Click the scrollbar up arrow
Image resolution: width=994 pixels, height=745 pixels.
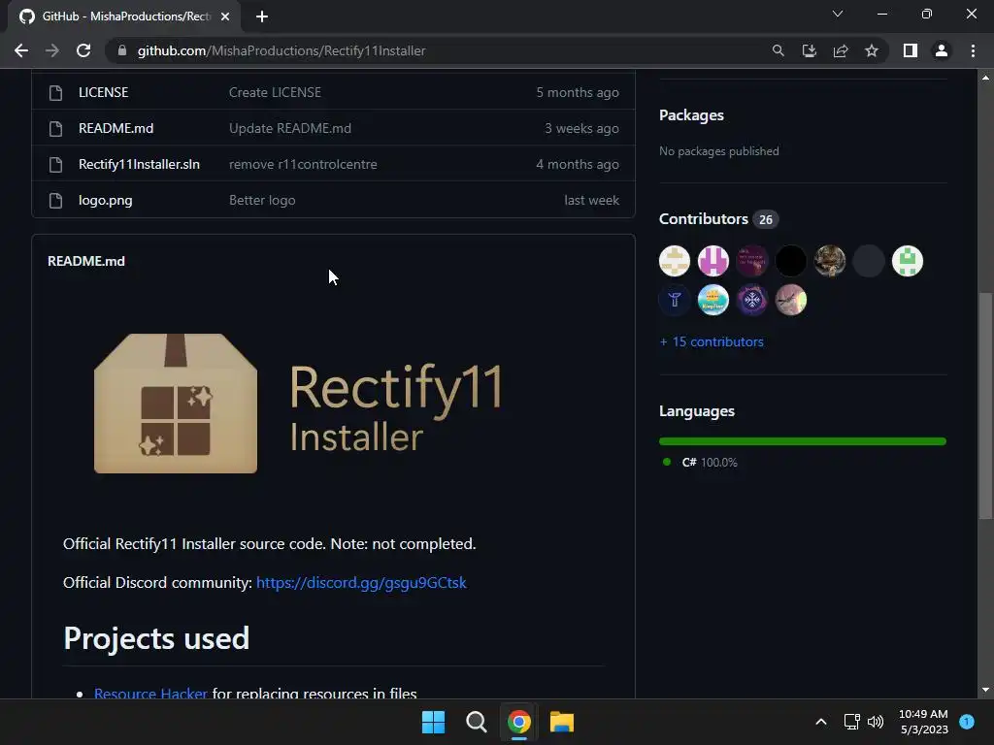pos(985,78)
